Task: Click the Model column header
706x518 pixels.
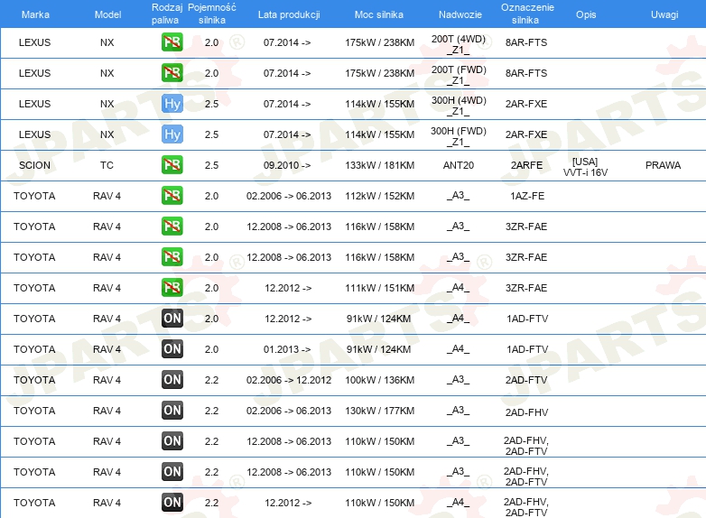Action: coord(107,14)
